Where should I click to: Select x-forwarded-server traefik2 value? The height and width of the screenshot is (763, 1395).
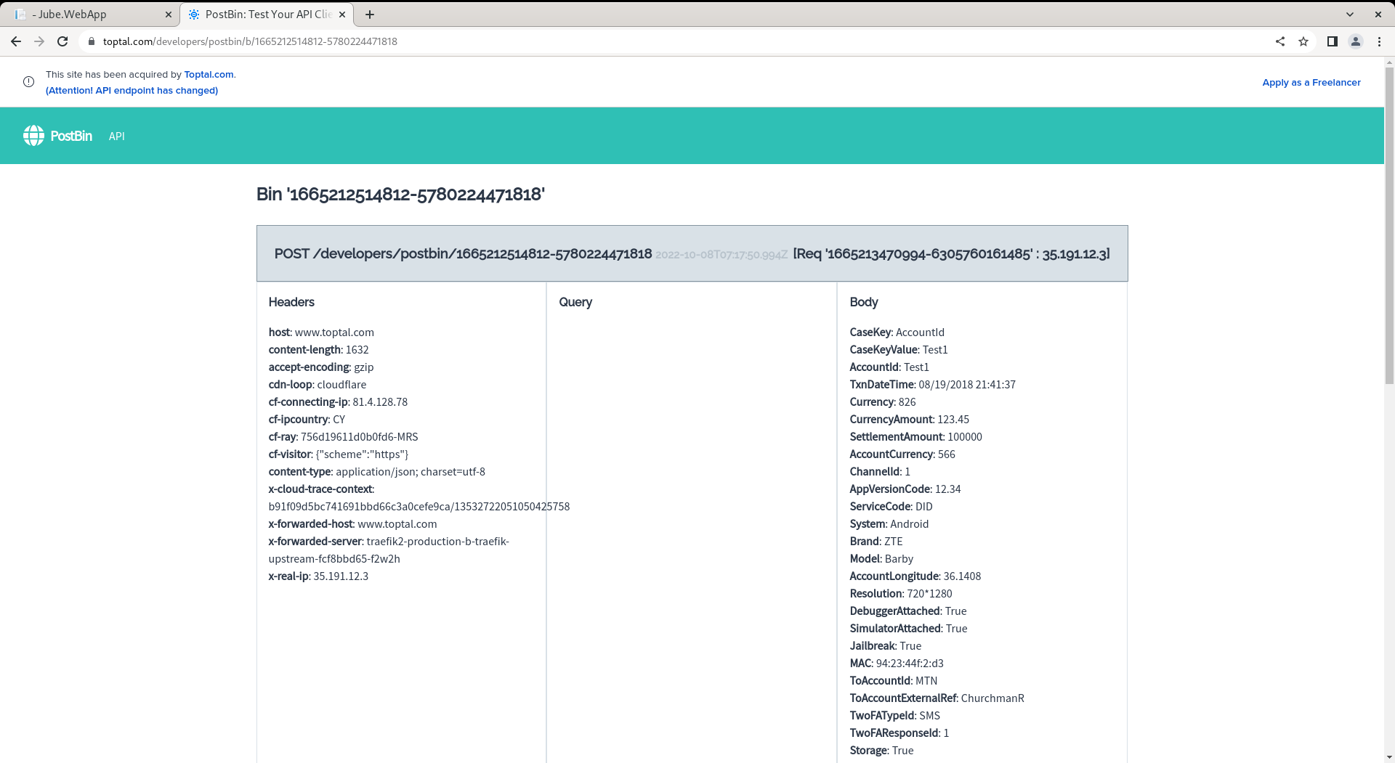pos(389,550)
